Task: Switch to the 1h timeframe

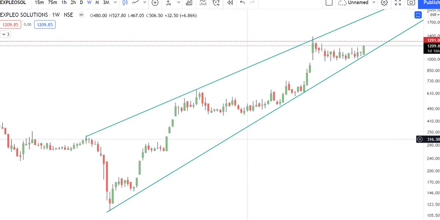Action: pyautogui.click(x=64, y=3)
